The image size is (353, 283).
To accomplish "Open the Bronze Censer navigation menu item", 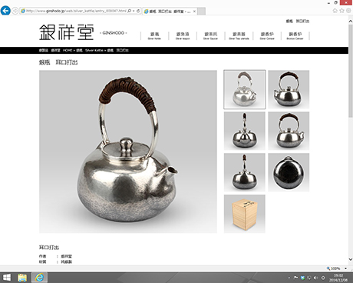I will [x=295, y=36].
